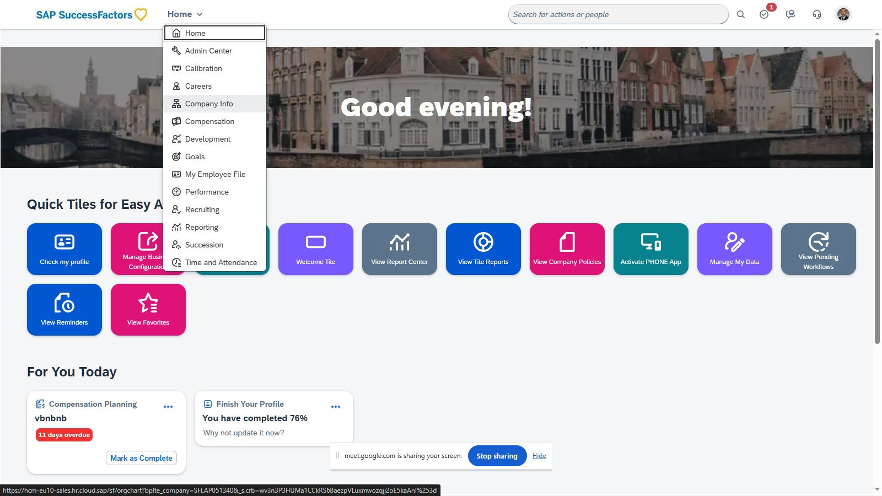Click the vbnbnb compensation task title

pyautogui.click(x=51, y=418)
